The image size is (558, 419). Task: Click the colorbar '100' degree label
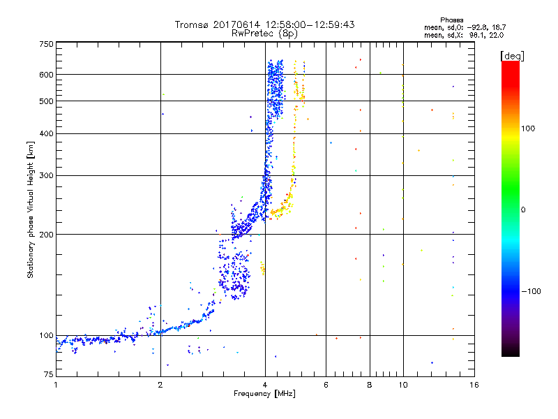pos(528,128)
